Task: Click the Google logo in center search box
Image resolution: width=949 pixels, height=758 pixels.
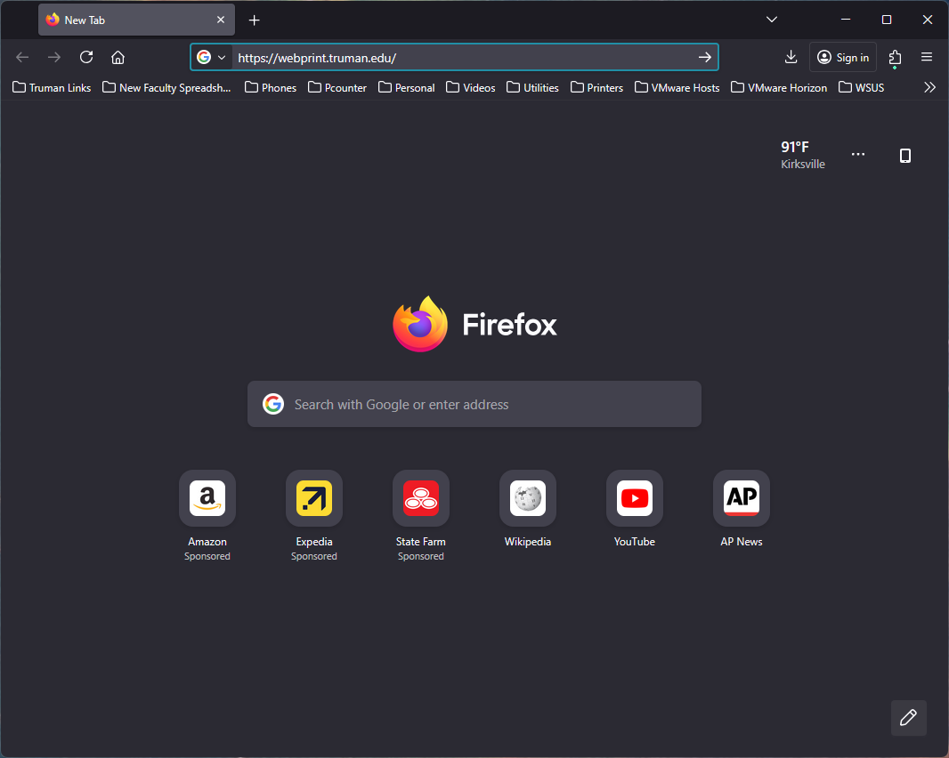Action: point(273,404)
